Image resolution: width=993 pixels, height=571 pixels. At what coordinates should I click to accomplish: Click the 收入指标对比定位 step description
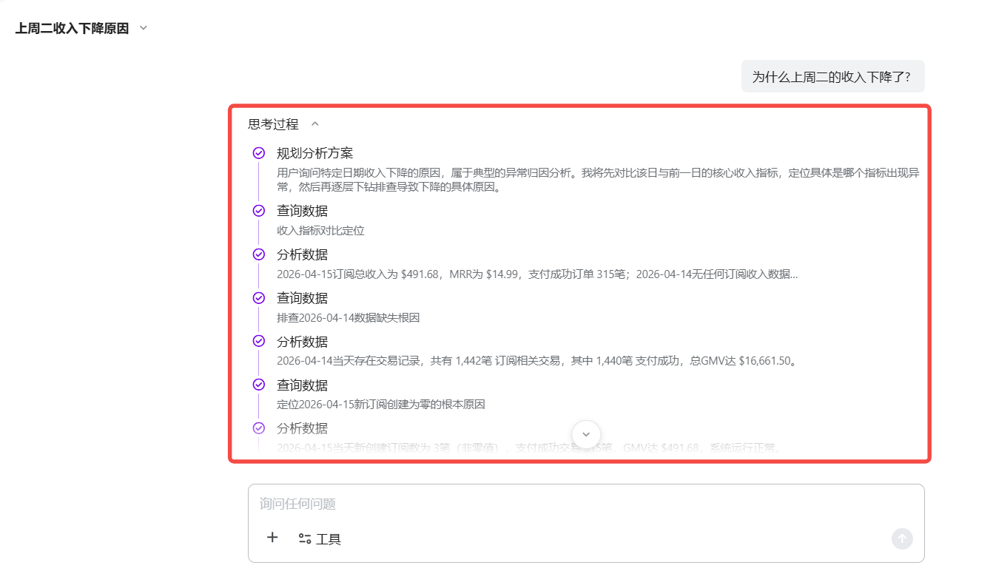(x=320, y=231)
